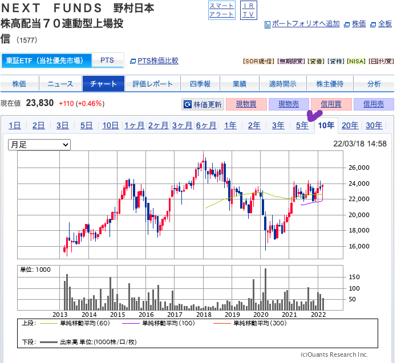The height and width of the screenshot is (363, 397).
Task: Select the 東証ETF（当社優先市場） market tab
Action: pos(47,60)
